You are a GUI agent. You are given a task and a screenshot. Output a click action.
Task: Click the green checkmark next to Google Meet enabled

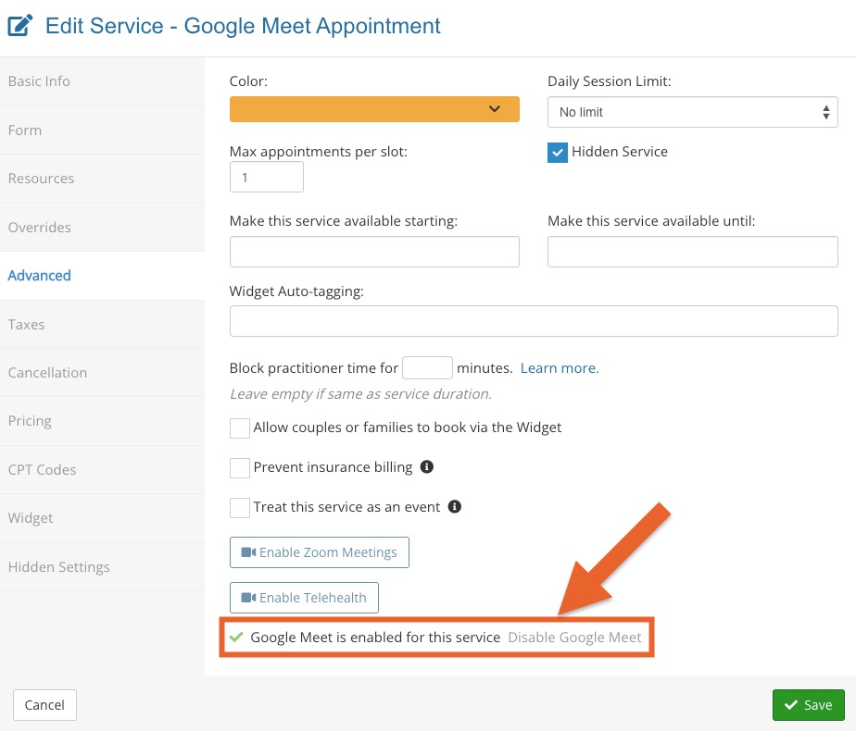236,637
